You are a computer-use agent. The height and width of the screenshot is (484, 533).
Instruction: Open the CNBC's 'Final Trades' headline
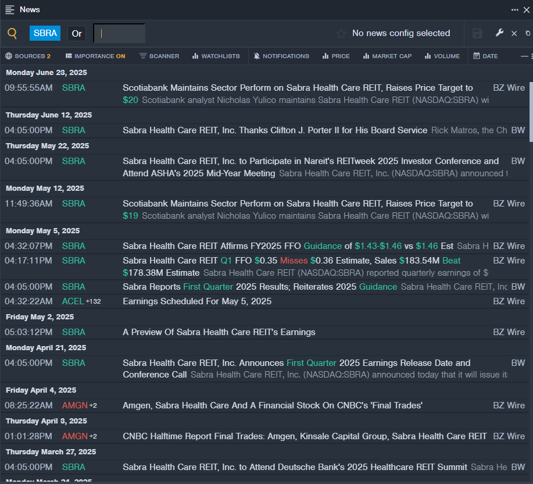[x=273, y=405]
